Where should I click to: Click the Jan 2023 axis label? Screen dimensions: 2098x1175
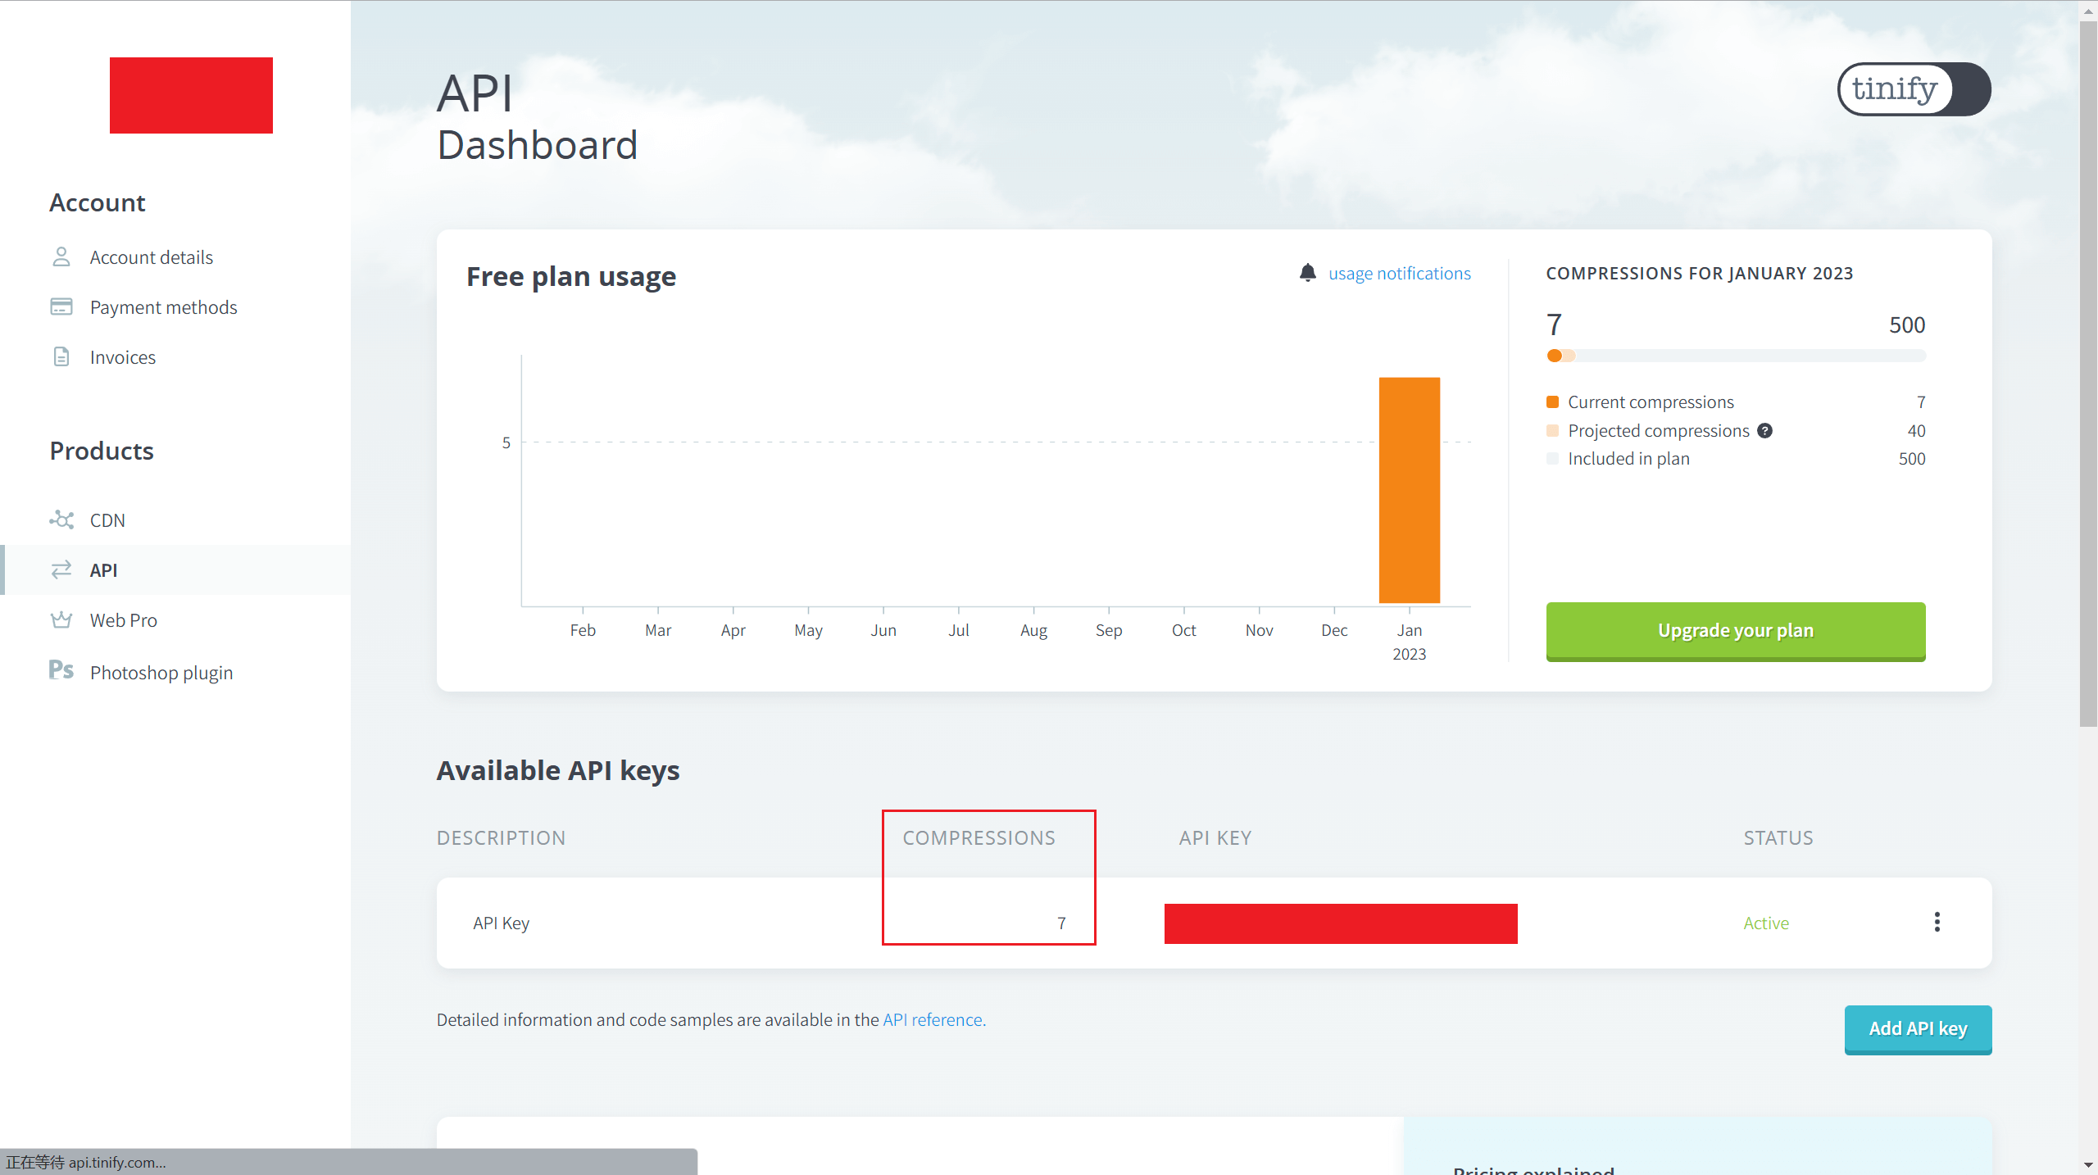click(1410, 642)
